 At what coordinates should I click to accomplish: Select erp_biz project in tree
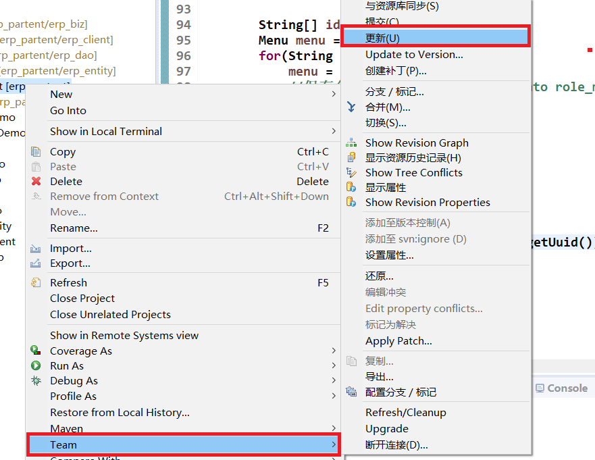[44, 24]
